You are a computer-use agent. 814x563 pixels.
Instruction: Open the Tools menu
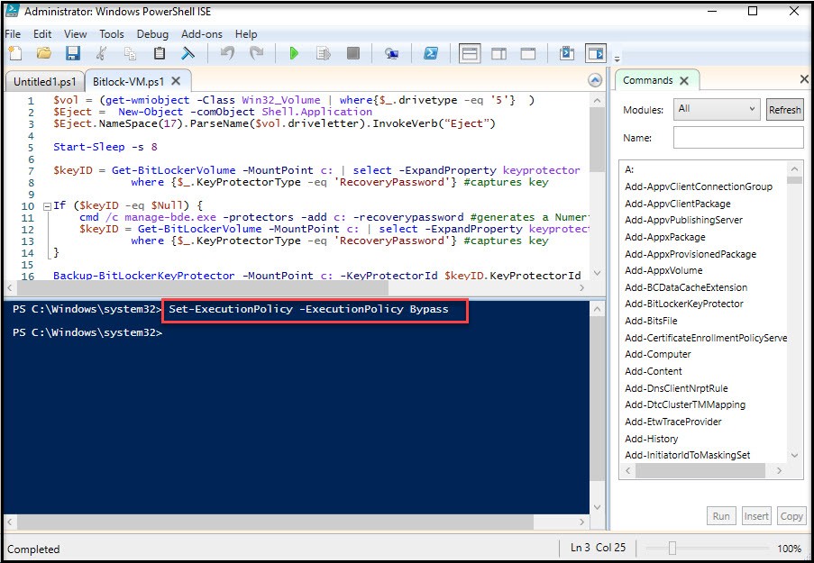click(112, 34)
